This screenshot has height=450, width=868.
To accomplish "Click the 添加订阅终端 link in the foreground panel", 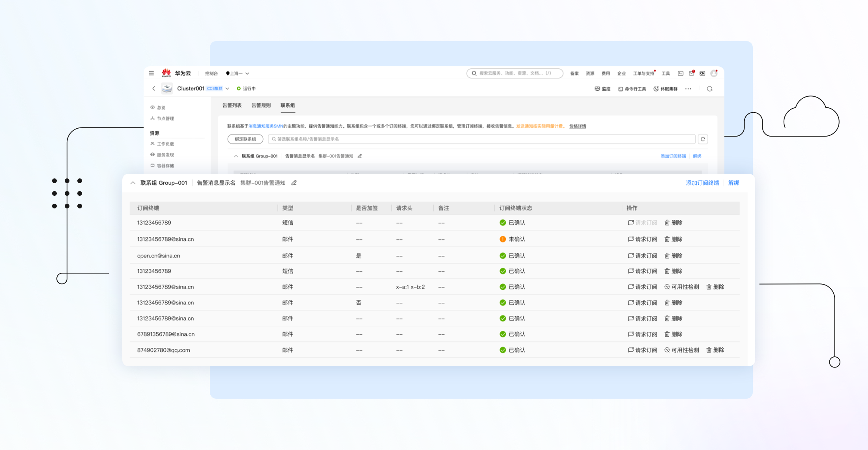I will point(702,183).
